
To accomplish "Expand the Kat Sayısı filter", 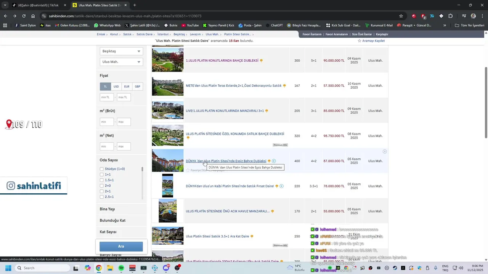I will pos(121,232).
